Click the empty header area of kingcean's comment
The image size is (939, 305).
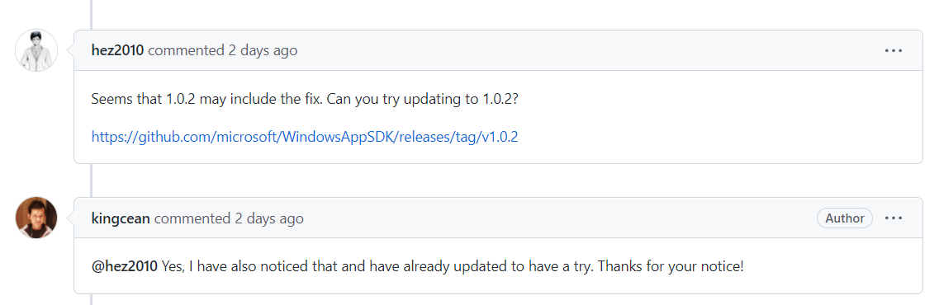(560, 218)
